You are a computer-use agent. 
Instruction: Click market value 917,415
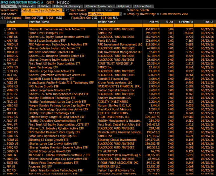(154, 113)
